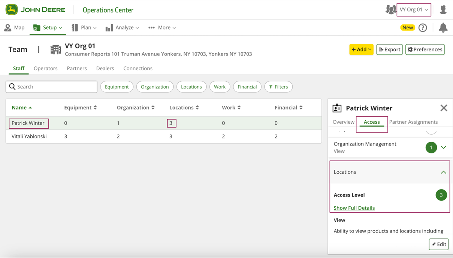Toggle the Locations filter chip
The height and width of the screenshot is (258, 453).
(191, 87)
